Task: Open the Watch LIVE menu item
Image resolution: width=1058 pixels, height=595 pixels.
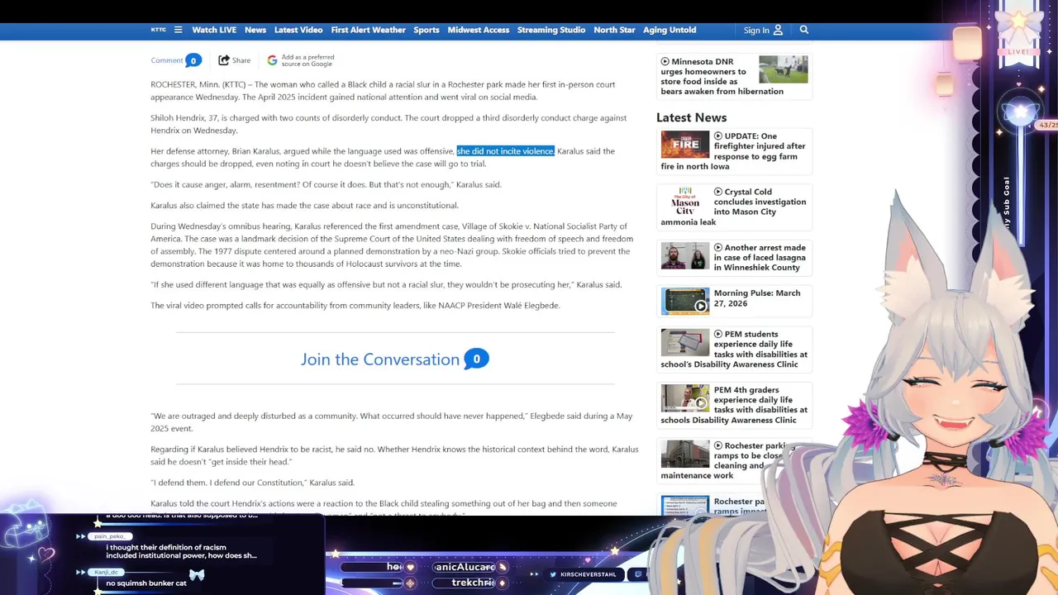Action: click(x=214, y=30)
